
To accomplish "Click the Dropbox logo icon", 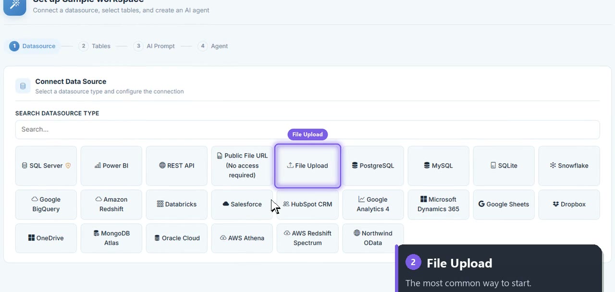I will tap(556, 204).
